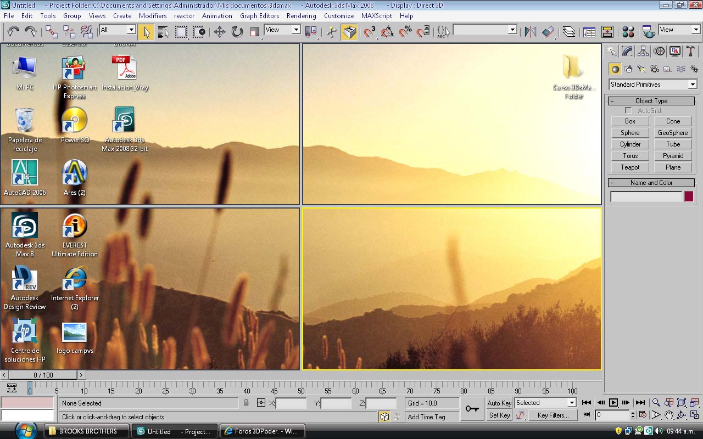Image resolution: width=703 pixels, height=439 pixels.
Task: Create a Teapot primitive
Action: point(630,167)
